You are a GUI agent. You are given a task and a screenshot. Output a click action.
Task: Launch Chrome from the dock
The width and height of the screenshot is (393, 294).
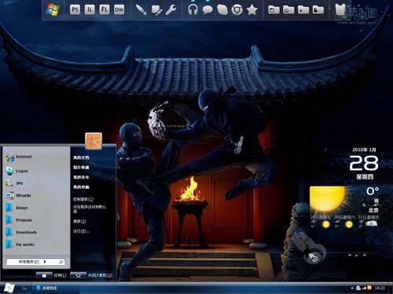coord(237,10)
